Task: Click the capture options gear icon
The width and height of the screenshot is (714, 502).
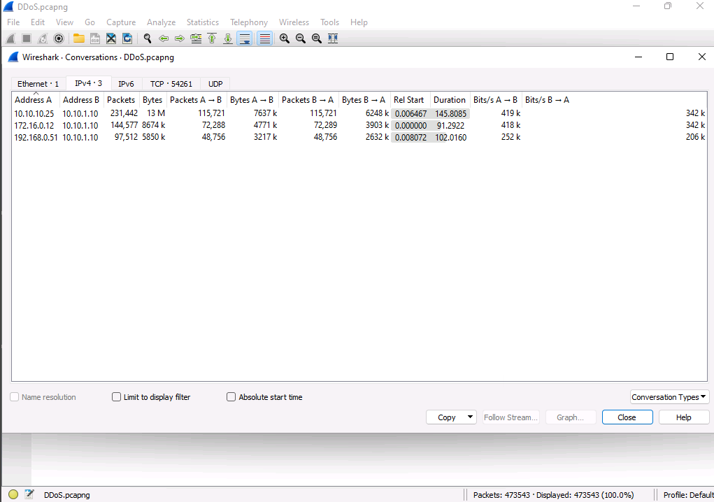Action: [x=59, y=38]
